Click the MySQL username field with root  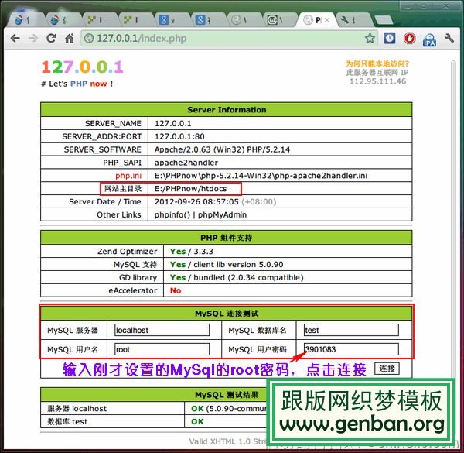point(162,349)
